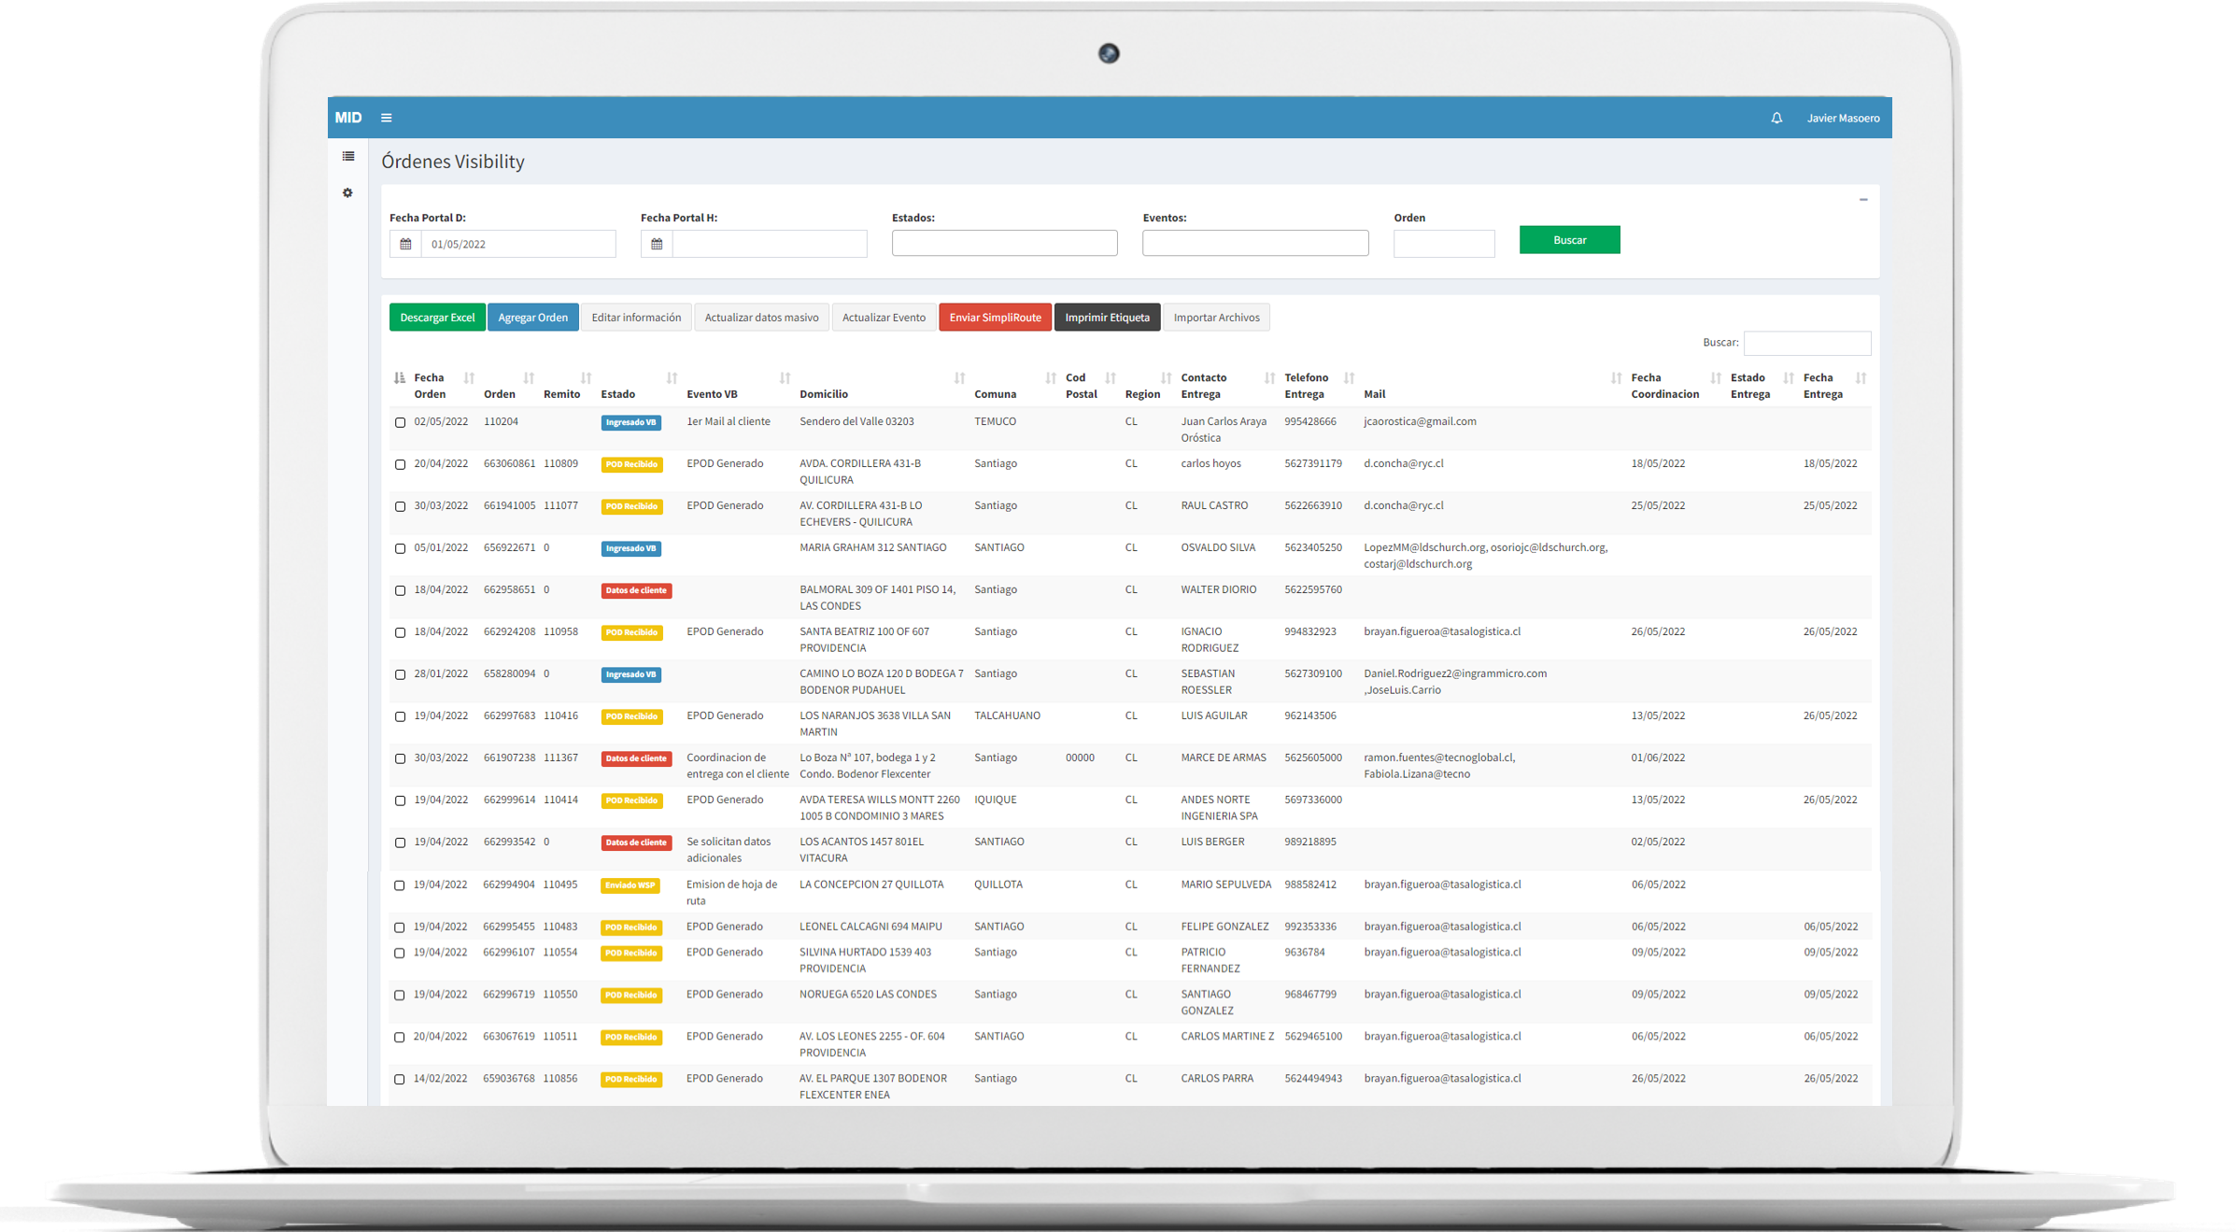Click the table Buscar search field
Viewport: 2236px width, 1232px height.
coord(1806,343)
